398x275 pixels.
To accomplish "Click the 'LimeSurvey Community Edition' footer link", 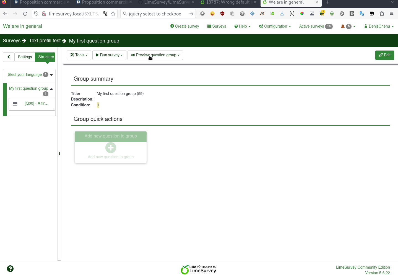I will coord(363,267).
